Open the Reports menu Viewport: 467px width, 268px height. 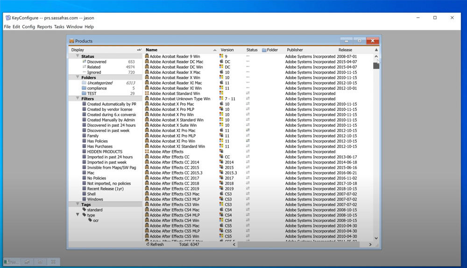pyautogui.click(x=44, y=27)
